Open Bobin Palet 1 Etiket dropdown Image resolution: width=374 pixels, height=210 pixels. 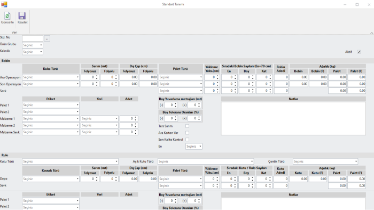51,105
